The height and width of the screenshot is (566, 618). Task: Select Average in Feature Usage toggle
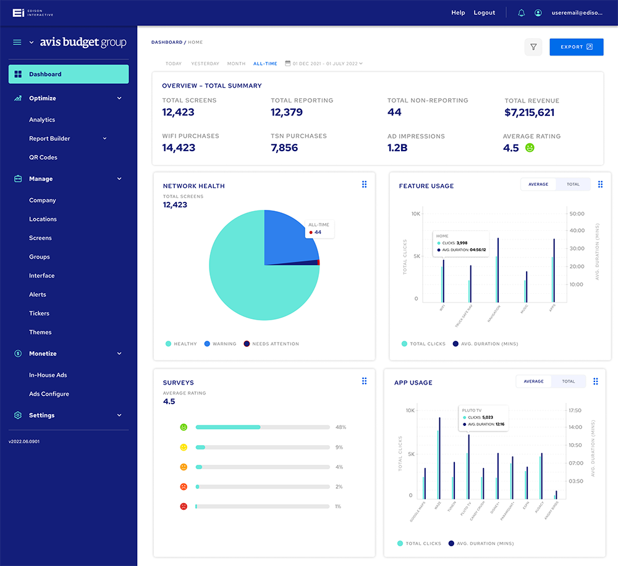tap(538, 185)
